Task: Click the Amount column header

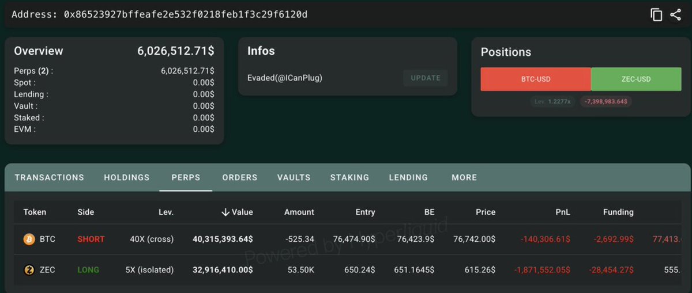Action: tap(299, 212)
